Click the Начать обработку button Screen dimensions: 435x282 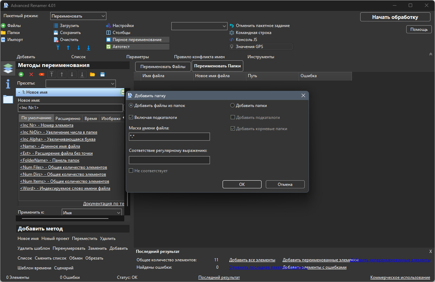[x=395, y=17]
